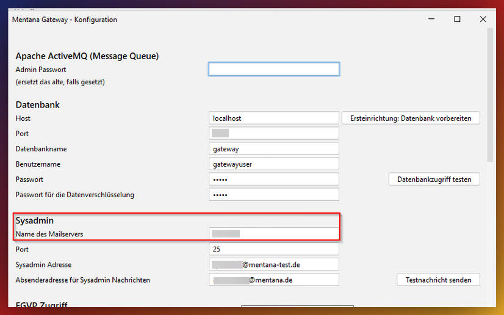Click the Passwort für die Datenverschlüsselung field
504x315 pixels.
coord(274,195)
